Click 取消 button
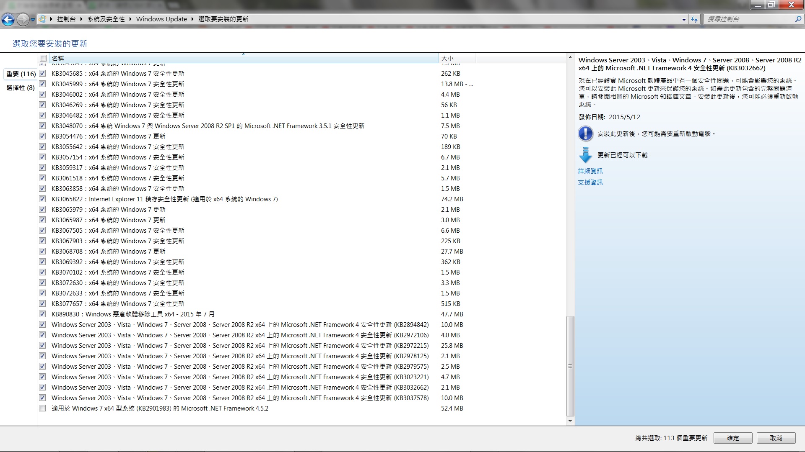Screen dimensions: 805x452 coord(776,438)
